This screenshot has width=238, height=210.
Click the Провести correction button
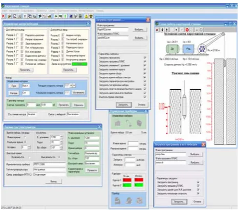[92, 170]
